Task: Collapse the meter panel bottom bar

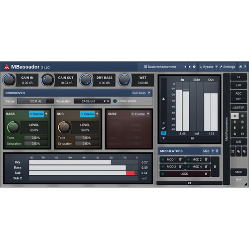Action: pyautogui.click(x=192, y=138)
